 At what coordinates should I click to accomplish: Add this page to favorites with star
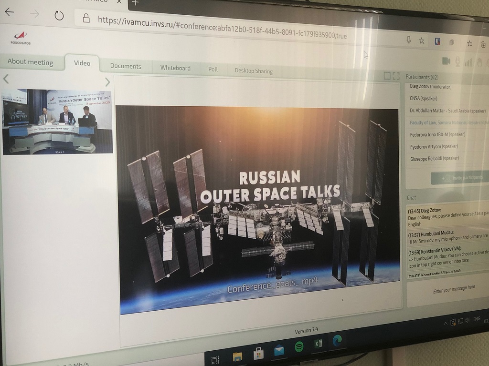(422, 41)
